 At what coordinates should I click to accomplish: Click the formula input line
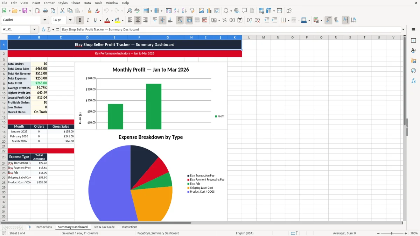[x=230, y=30]
